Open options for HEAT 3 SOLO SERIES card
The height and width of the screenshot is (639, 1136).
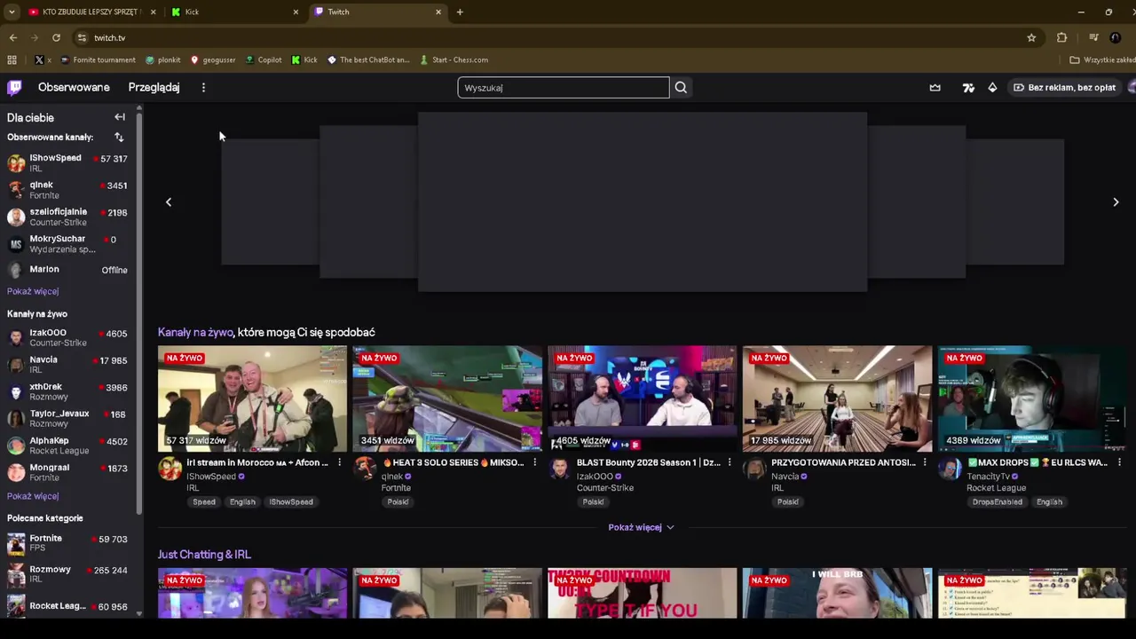[x=534, y=462]
